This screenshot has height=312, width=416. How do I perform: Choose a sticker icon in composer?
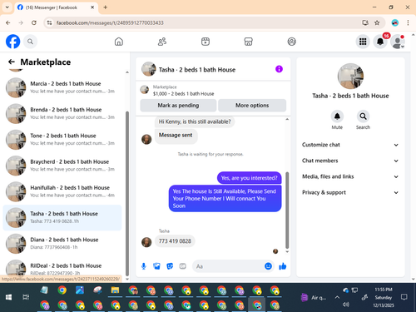pos(170,266)
